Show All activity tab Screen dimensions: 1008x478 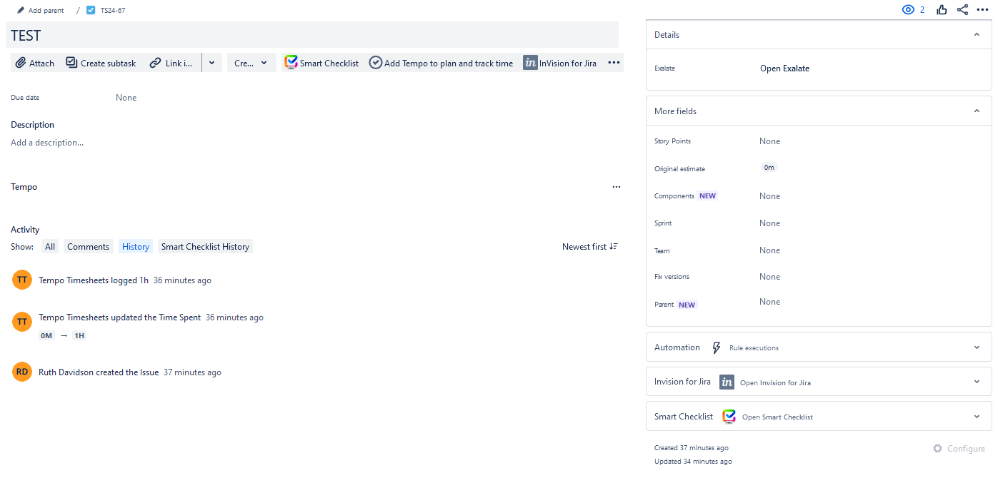pos(49,247)
